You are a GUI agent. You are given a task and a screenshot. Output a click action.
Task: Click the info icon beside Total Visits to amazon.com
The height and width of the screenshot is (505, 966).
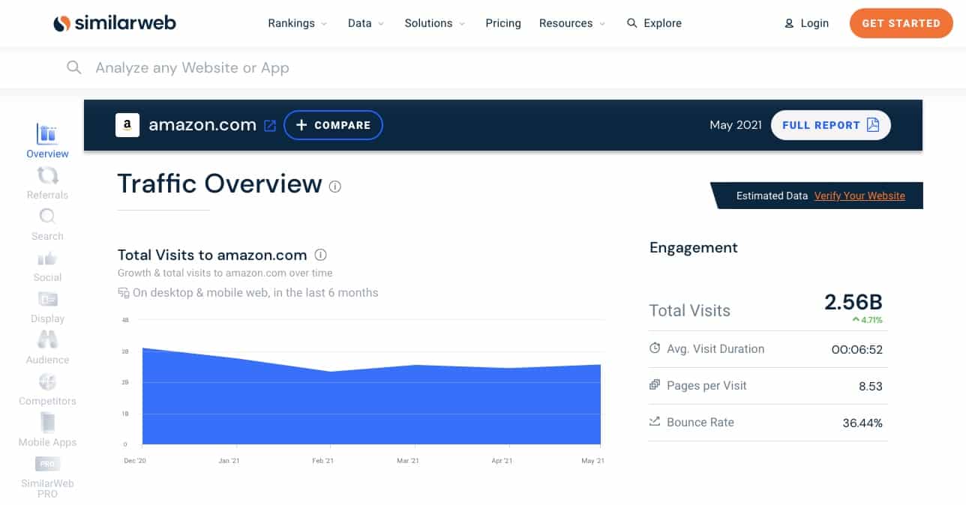(321, 255)
